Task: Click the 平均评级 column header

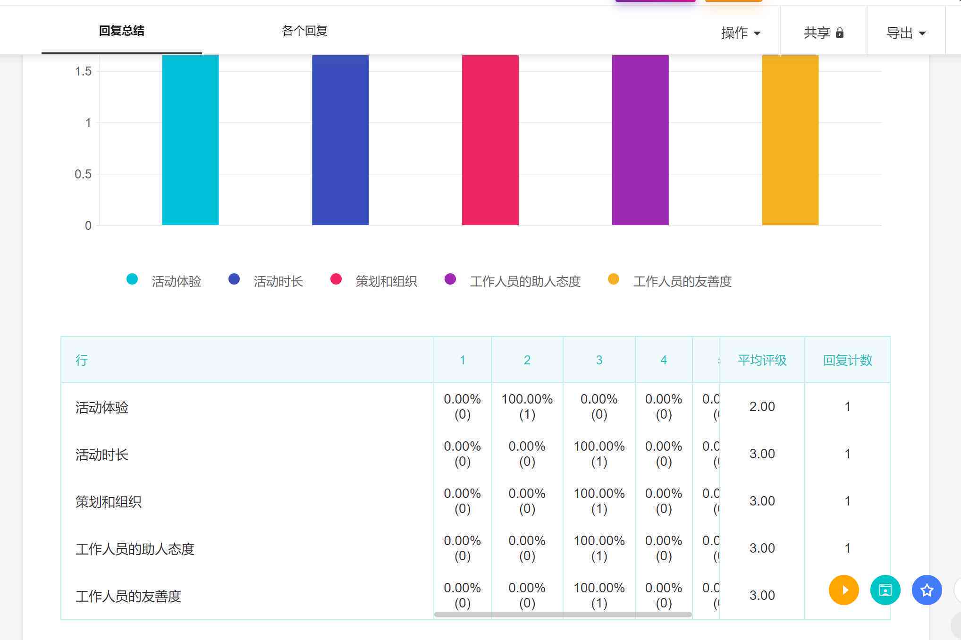Action: tap(762, 360)
